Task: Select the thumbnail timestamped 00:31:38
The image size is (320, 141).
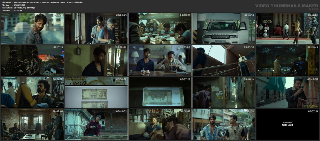Action: [32, 92]
